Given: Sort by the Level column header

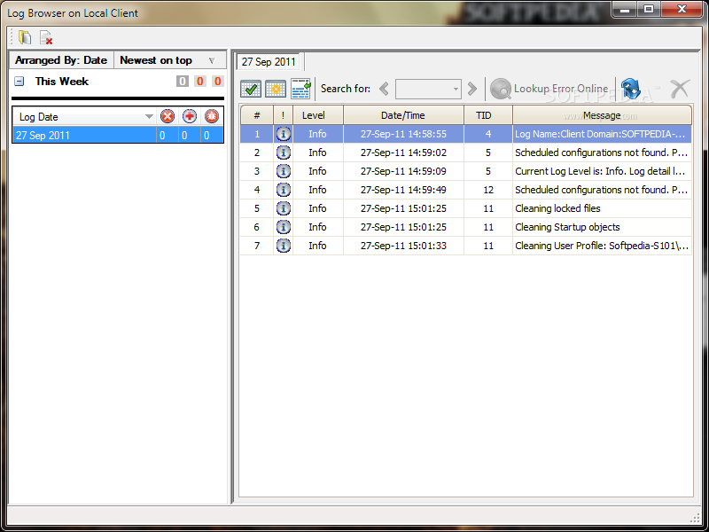Looking at the screenshot, I should (318, 115).
